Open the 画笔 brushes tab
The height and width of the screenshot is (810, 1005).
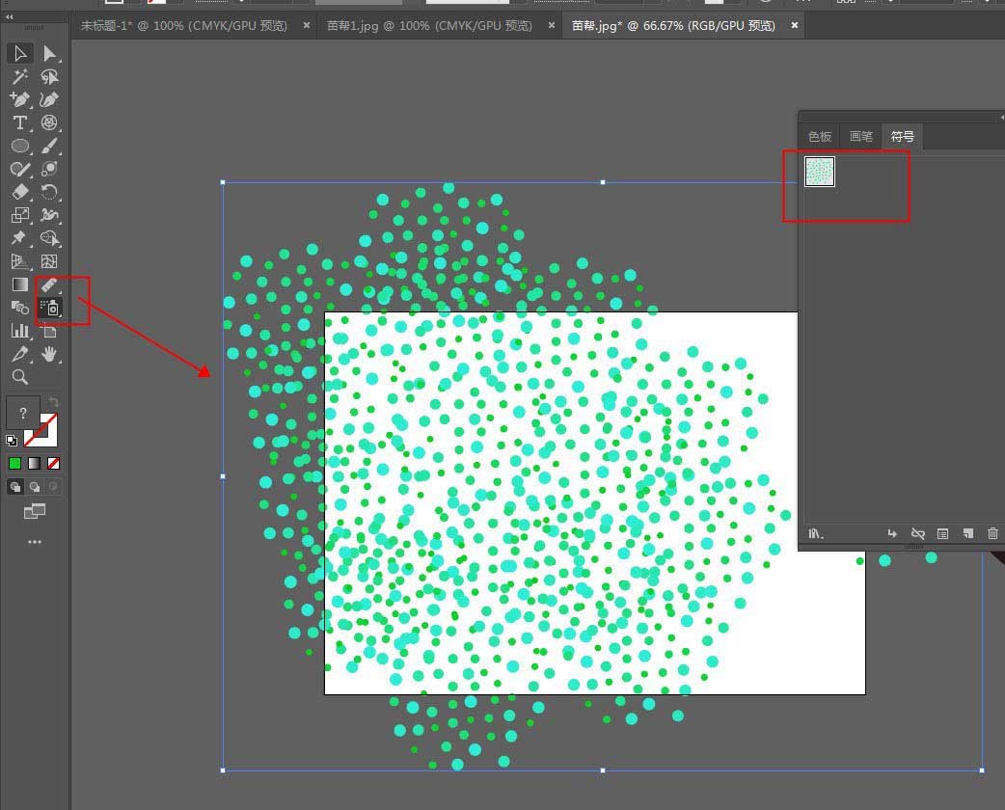[x=860, y=137]
